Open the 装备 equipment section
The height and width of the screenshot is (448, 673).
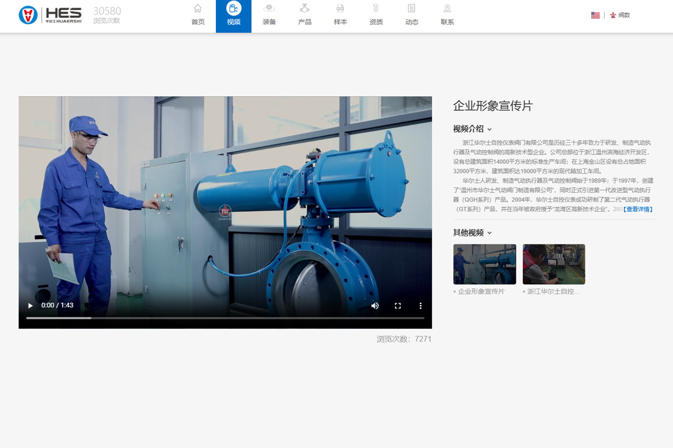tap(269, 16)
